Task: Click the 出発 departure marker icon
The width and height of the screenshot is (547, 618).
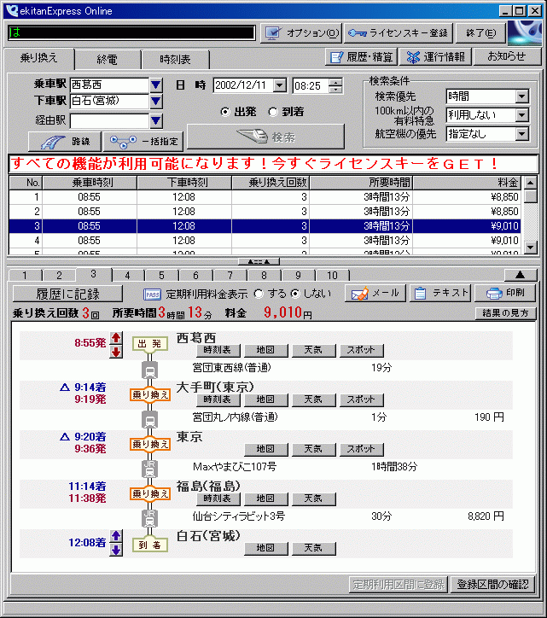Action: click(149, 344)
